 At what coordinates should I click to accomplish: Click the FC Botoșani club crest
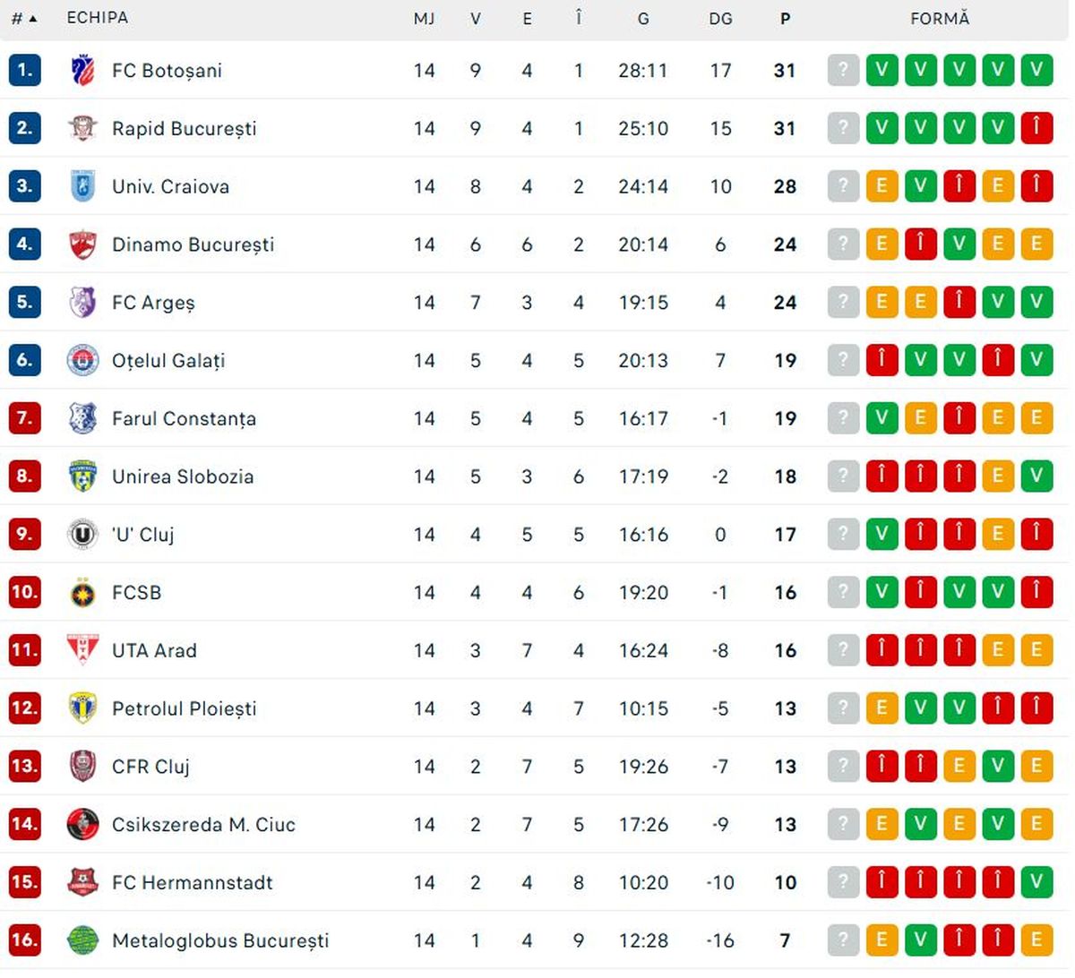tap(82, 71)
